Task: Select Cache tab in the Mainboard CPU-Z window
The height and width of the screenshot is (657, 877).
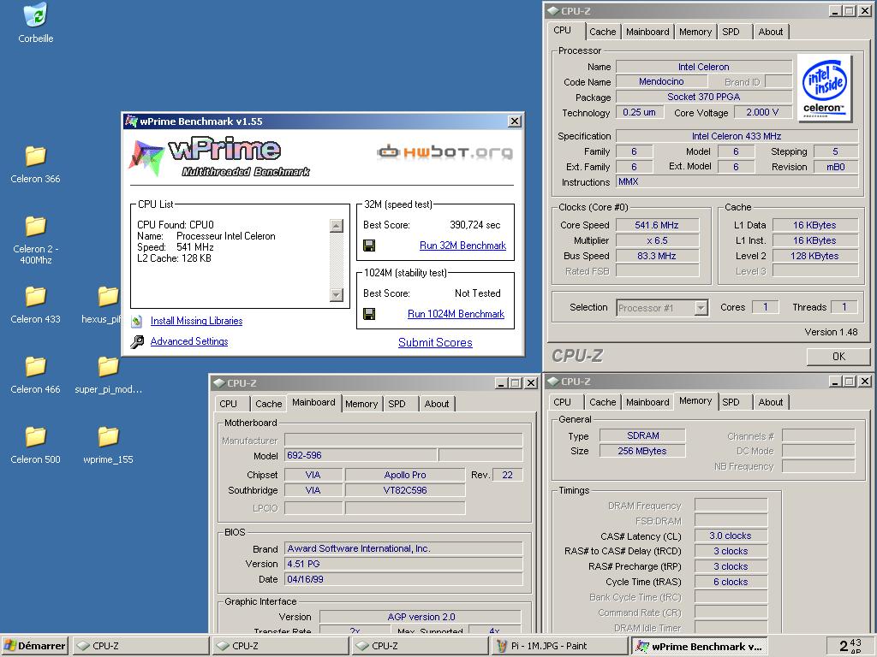Action: [x=268, y=404]
